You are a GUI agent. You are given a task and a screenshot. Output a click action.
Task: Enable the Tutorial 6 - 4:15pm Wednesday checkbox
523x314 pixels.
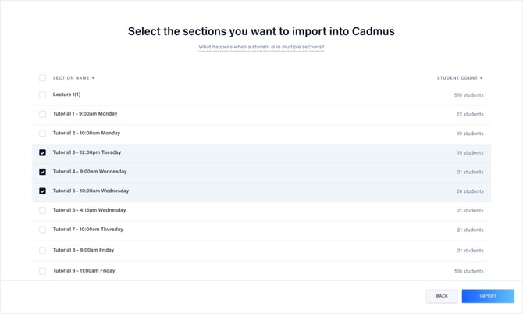(42, 210)
